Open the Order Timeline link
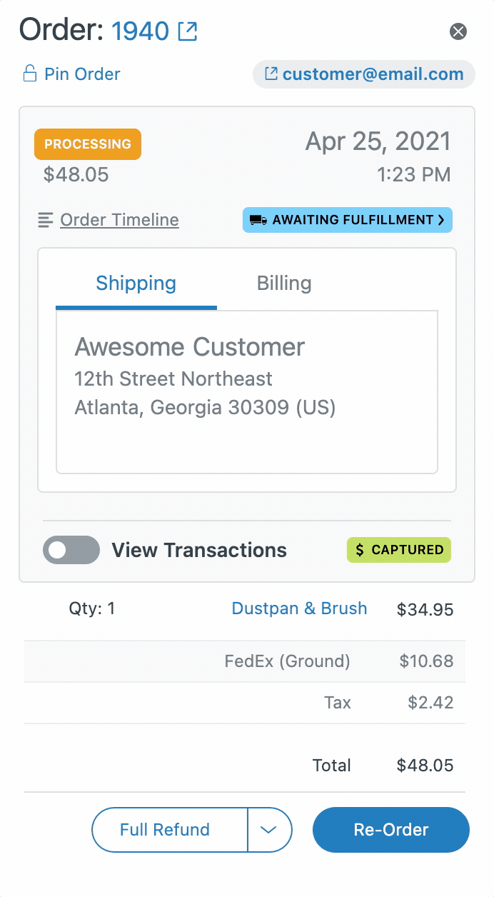The height and width of the screenshot is (897, 494). point(119,220)
